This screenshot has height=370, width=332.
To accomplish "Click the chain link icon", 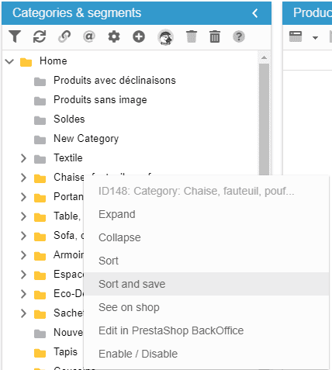I will point(64,36).
